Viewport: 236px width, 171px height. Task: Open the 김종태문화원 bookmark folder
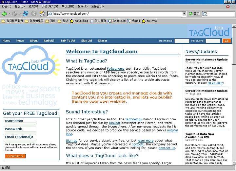[12, 21]
